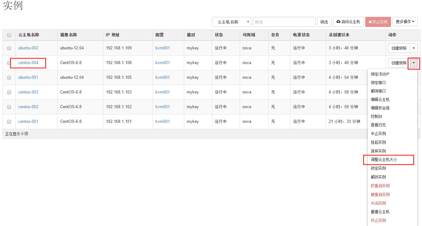Open kvm001 flavor link for centos-001
Image resolution: width=422 pixels, height=226 pixels.
[x=163, y=122]
